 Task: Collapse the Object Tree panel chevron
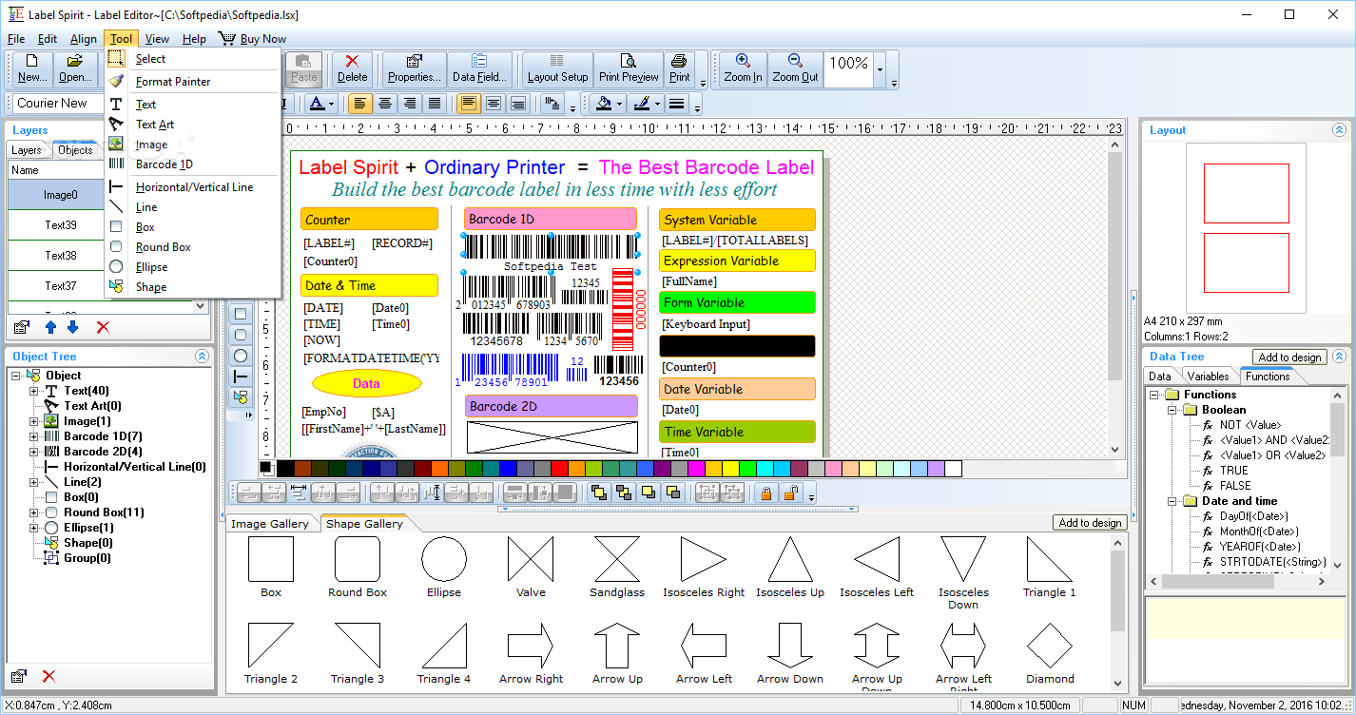pyautogui.click(x=202, y=357)
